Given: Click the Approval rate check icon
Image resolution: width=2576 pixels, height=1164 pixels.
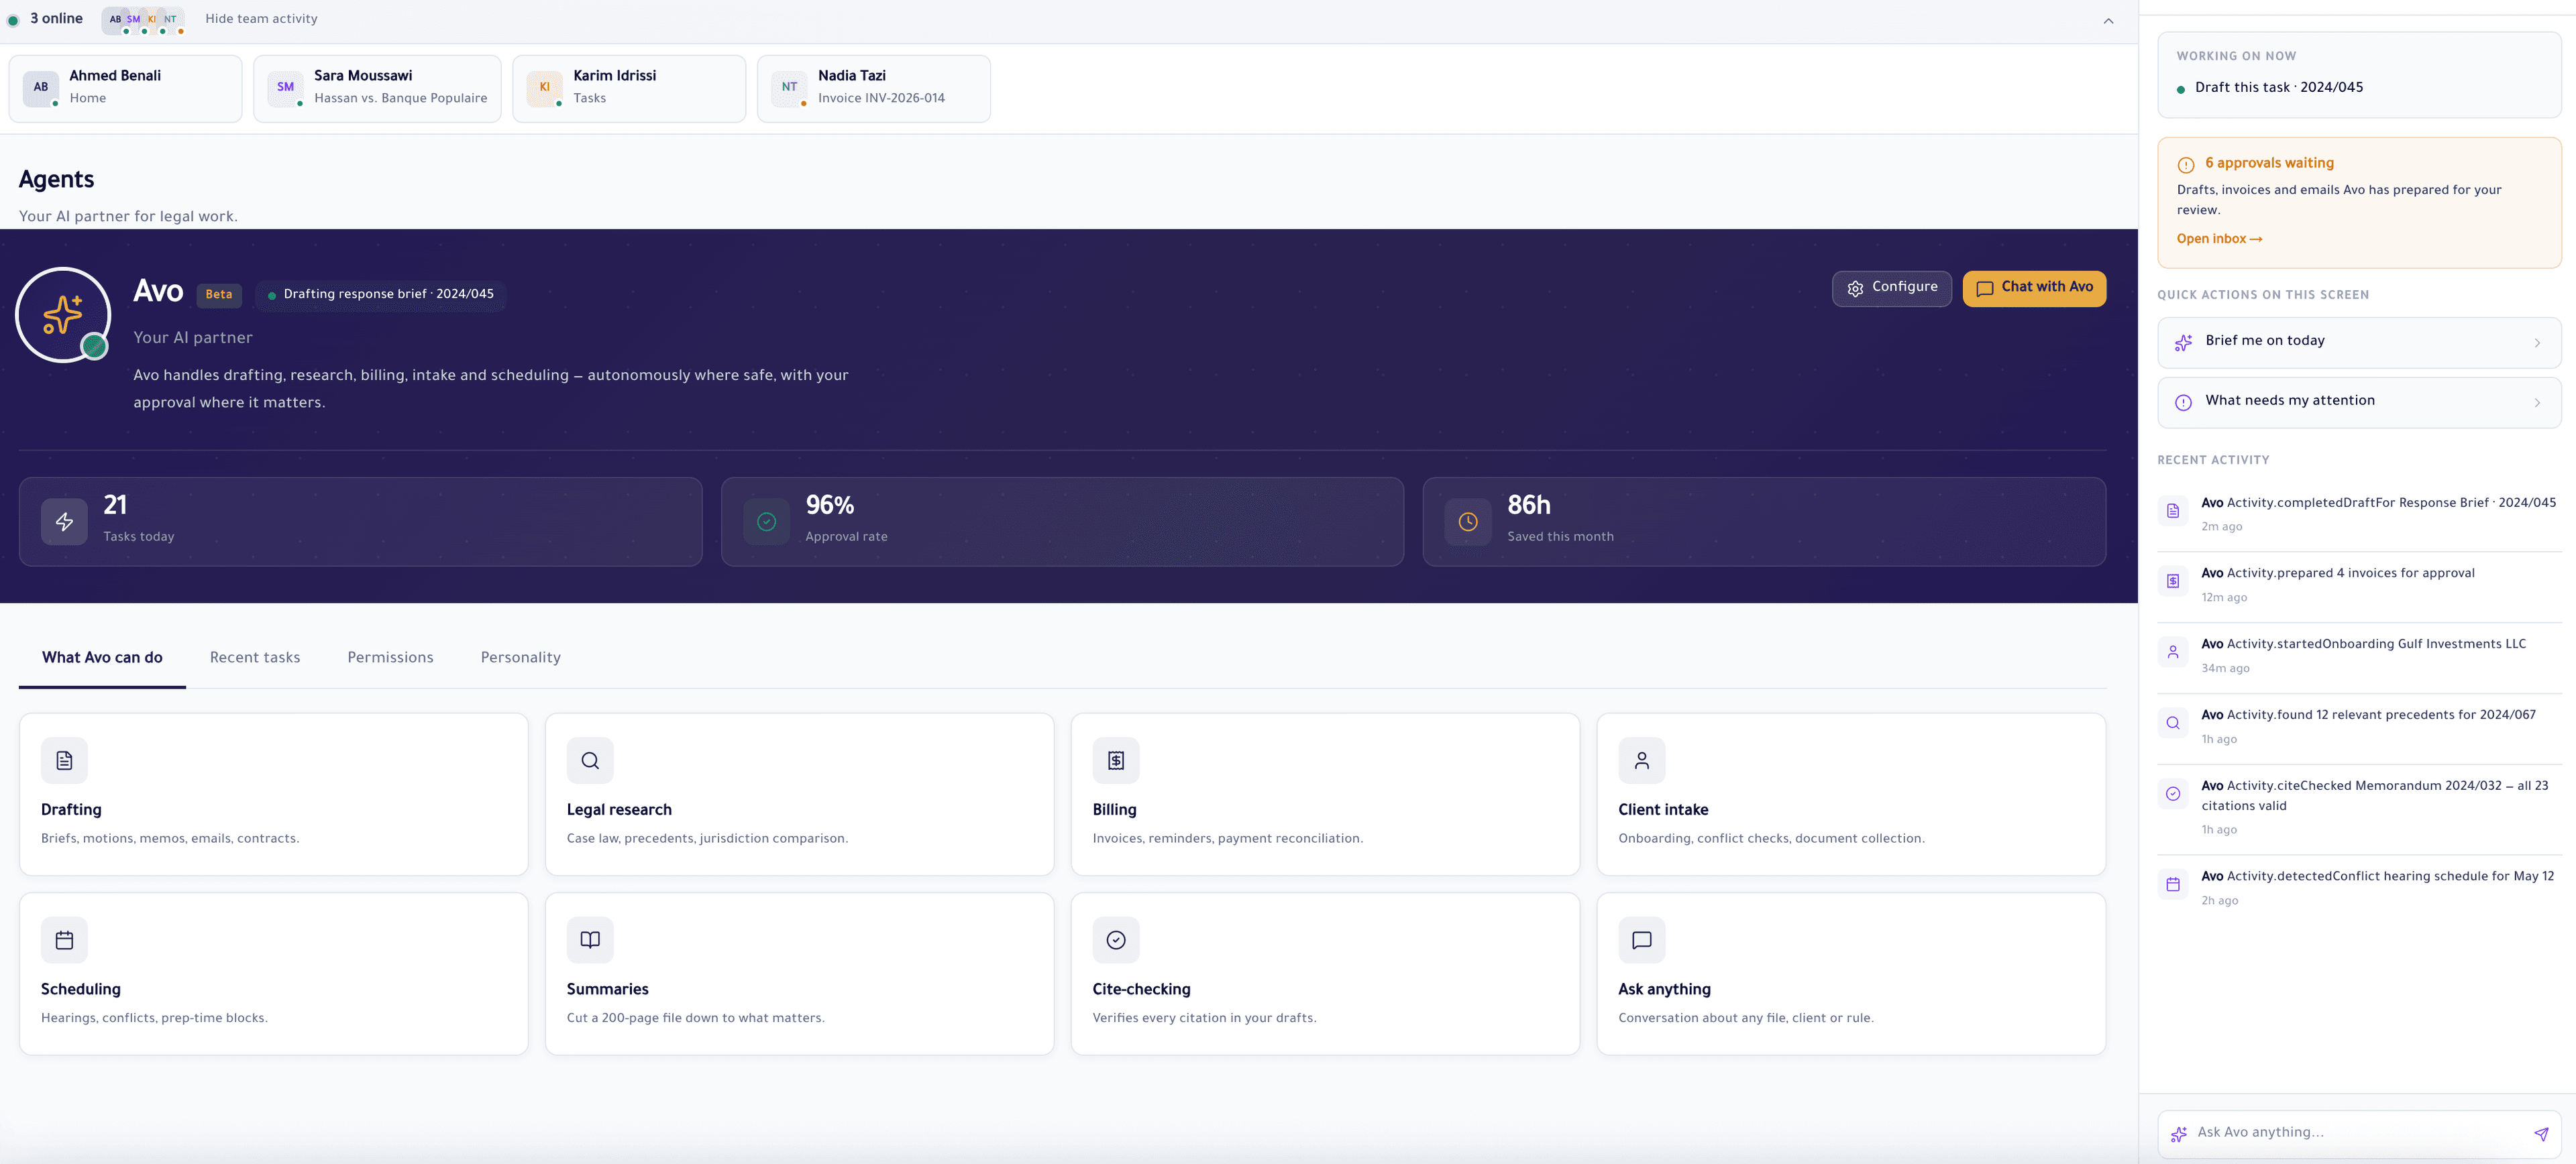Looking at the screenshot, I should (767, 522).
